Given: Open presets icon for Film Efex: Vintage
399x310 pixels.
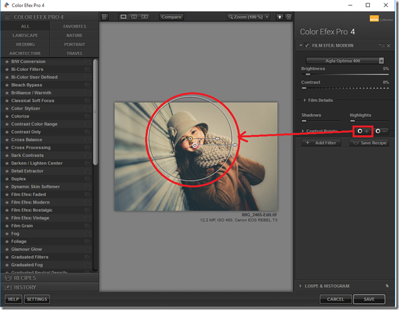Looking at the screenshot, I should 87,218.
